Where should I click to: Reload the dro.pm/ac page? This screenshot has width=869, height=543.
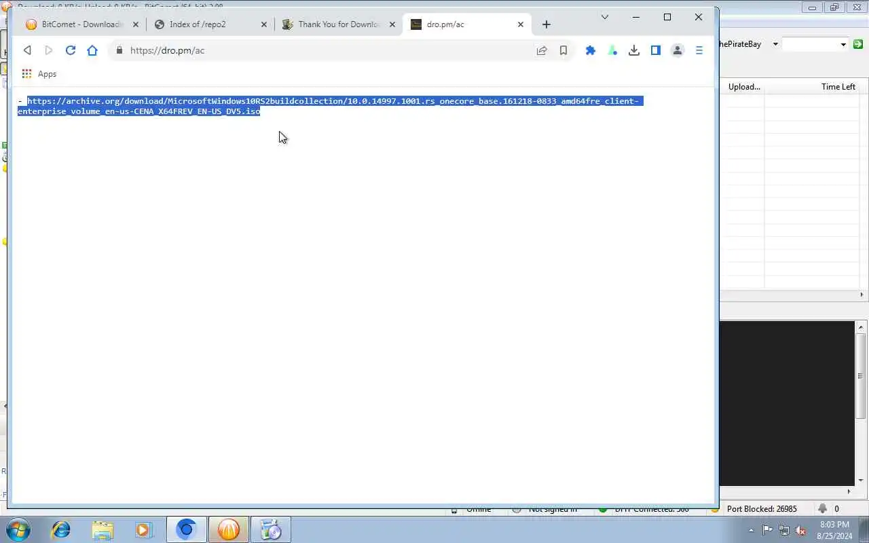tap(70, 50)
